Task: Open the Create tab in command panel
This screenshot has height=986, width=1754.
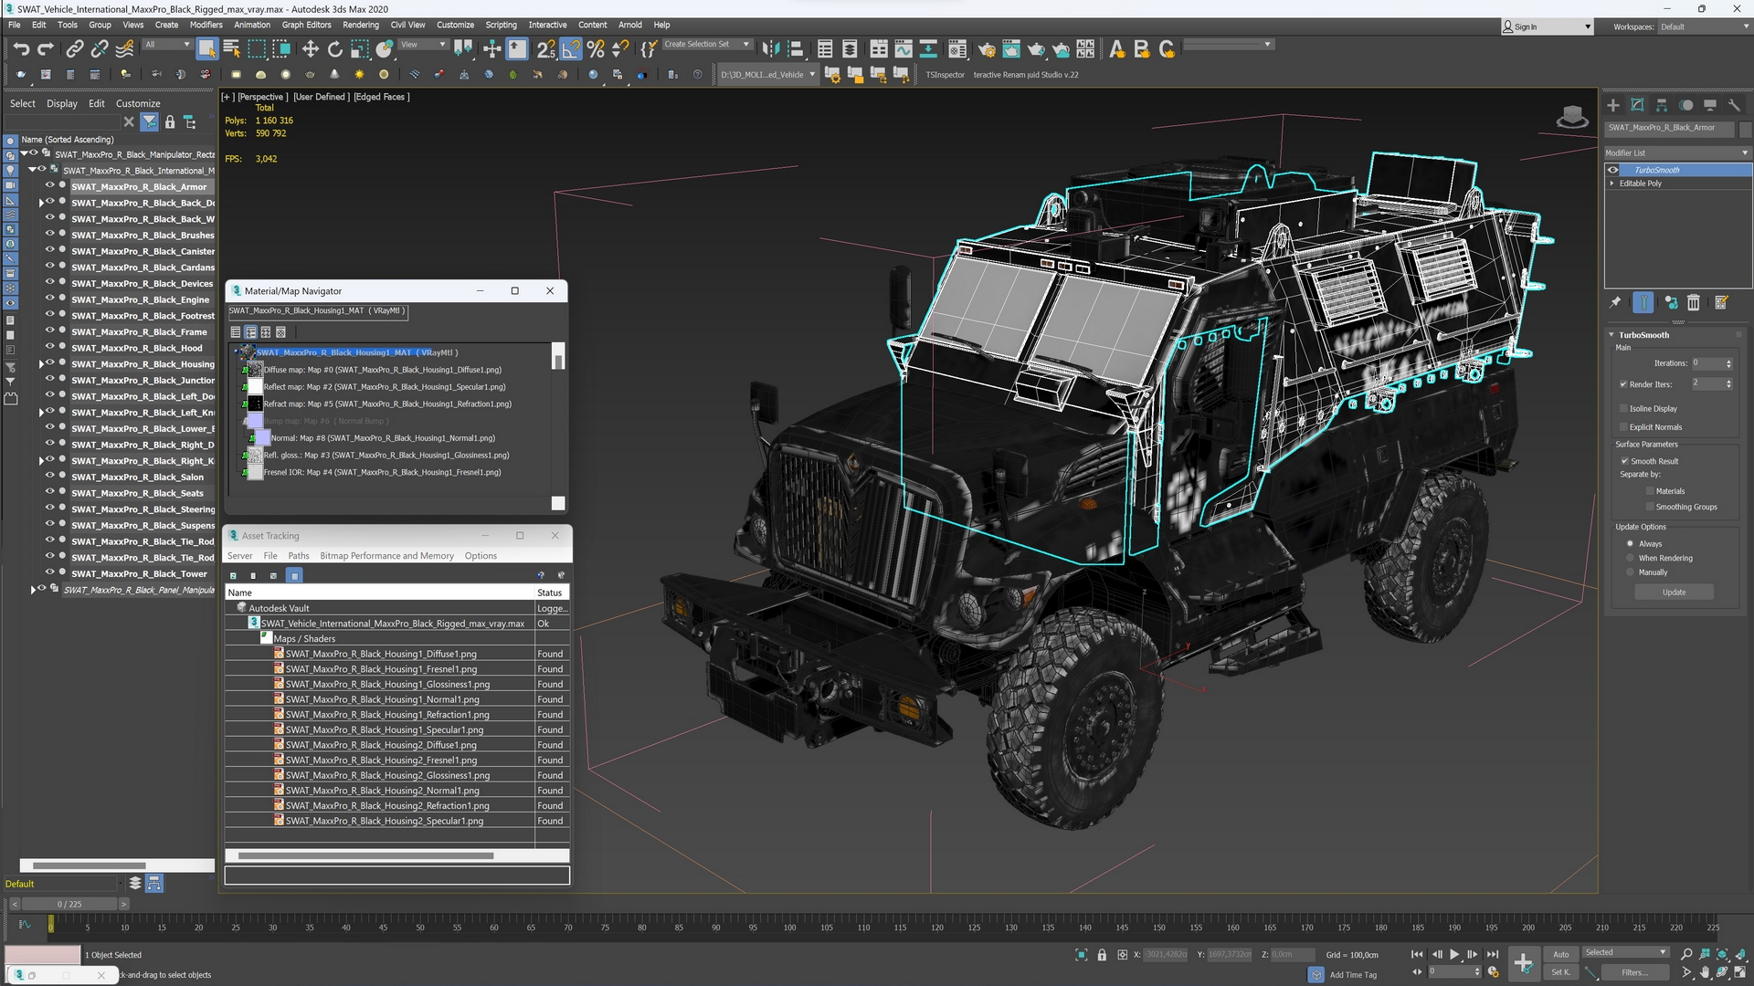Action: 1613,105
